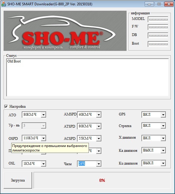The height and width of the screenshot is (194, 175).
Task: Open the Часы 24Ч dropdown
Action: coord(89,164)
